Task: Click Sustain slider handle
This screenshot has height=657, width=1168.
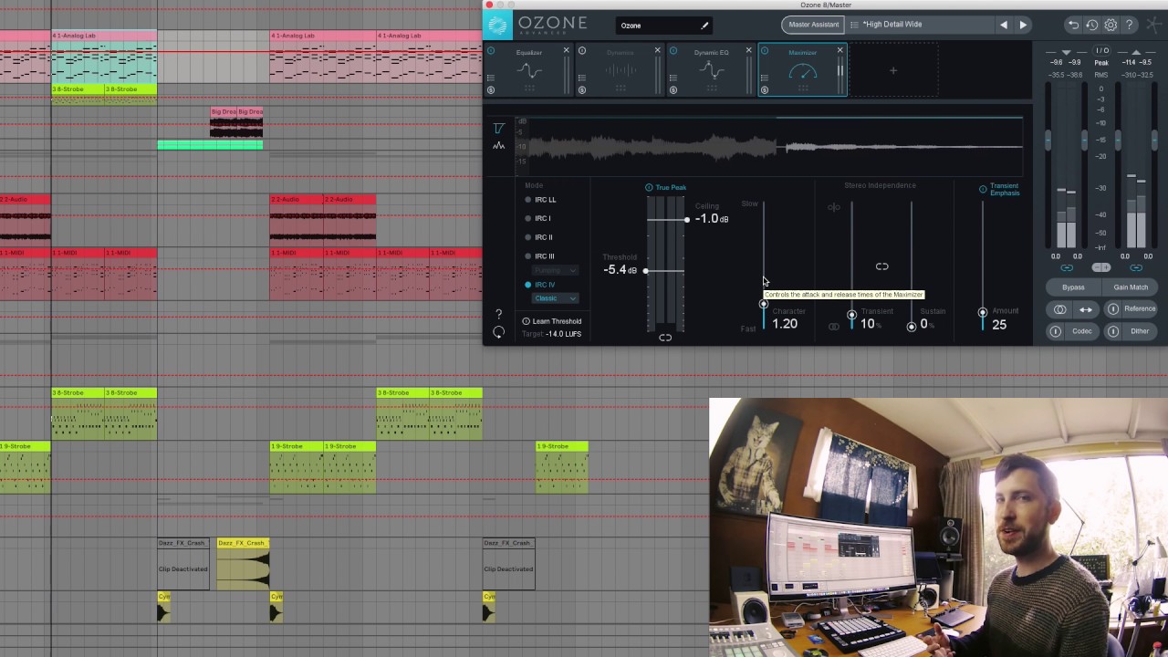Action: click(911, 327)
